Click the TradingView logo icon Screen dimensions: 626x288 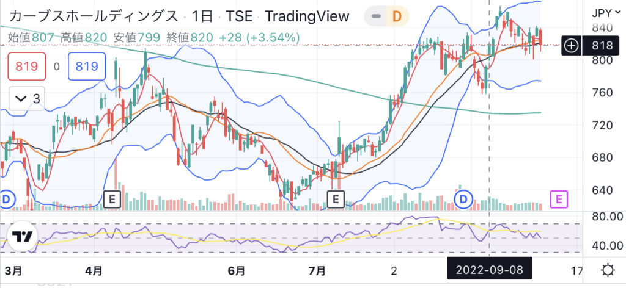coord(23,237)
